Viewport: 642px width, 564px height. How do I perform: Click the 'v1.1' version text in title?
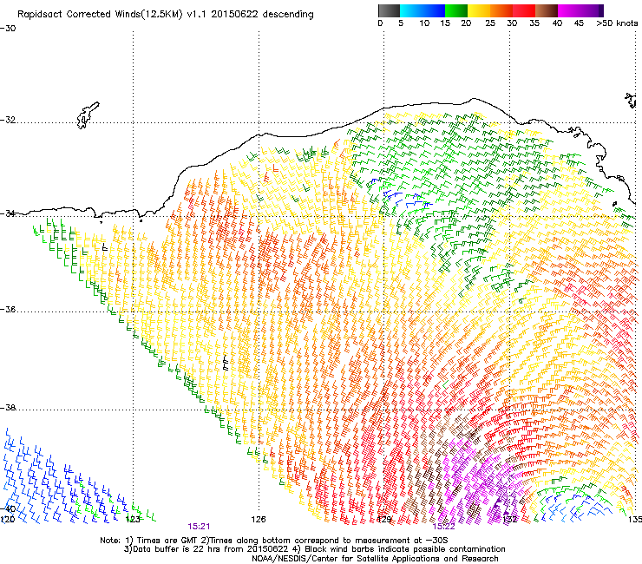[x=197, y=15]
